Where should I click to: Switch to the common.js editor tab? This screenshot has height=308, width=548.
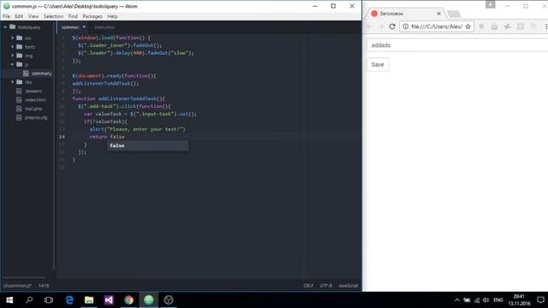pos(70,27)
